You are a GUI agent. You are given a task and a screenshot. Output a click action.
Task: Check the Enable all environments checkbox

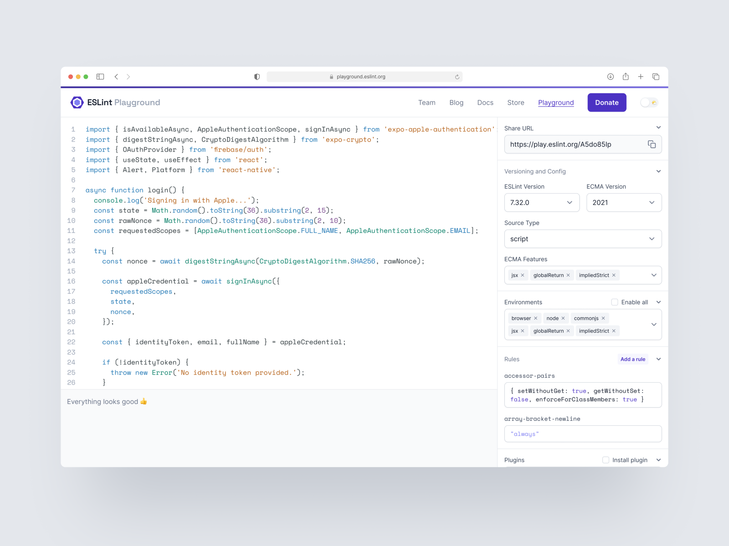[x=615, y=302]
